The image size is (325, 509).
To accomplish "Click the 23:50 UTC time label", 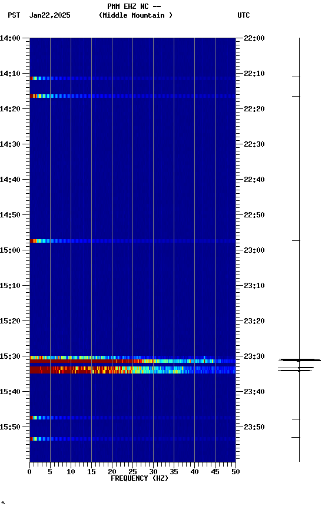I will click(x=254, y=427).
